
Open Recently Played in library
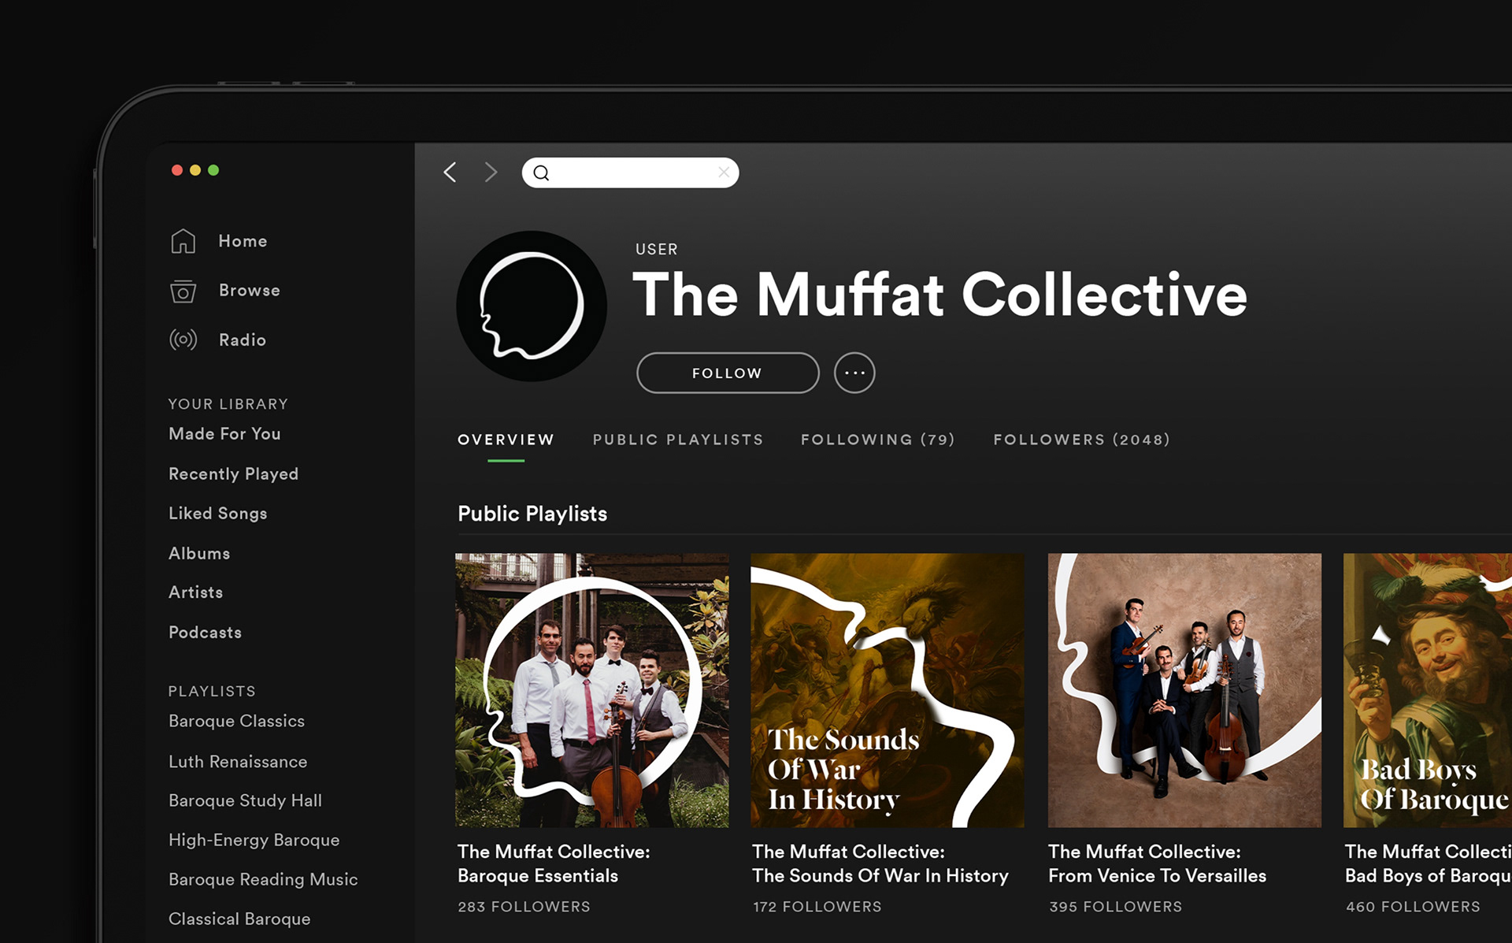(233, 474)
